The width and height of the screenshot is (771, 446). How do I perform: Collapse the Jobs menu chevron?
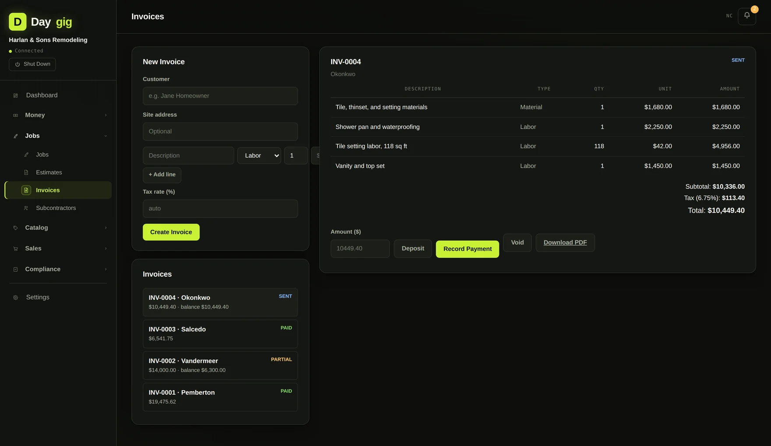click(106, 136)
